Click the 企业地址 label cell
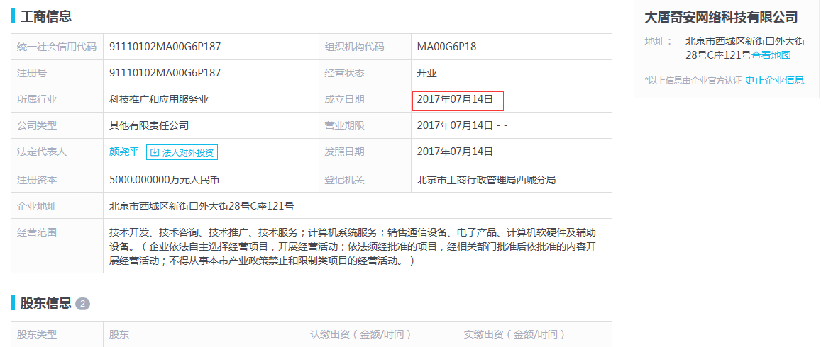The height and width of the screenshot is (347, 821). coord(57,206)
